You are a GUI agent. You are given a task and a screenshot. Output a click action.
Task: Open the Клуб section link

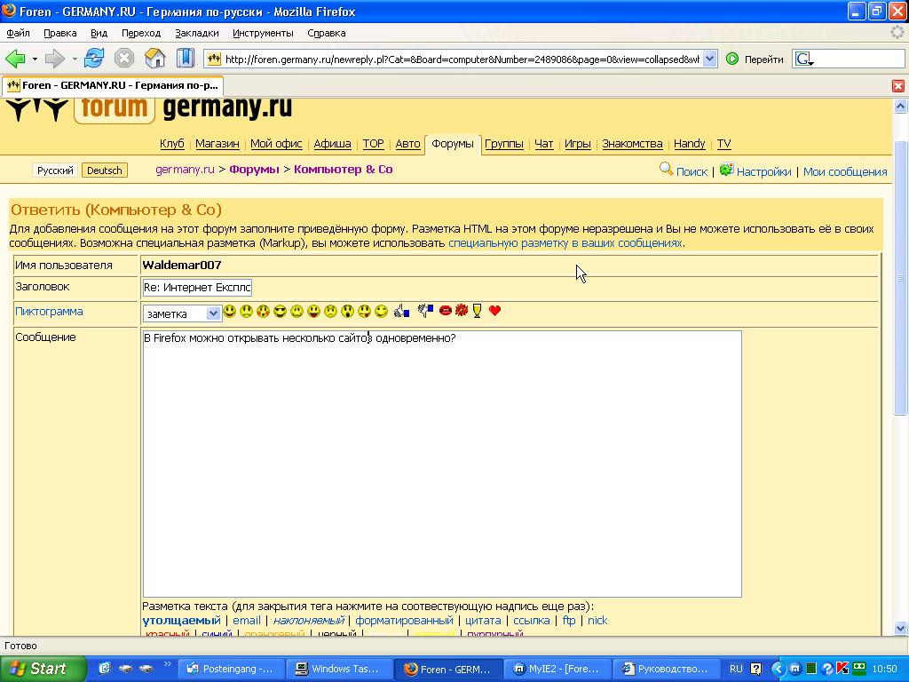171,144
